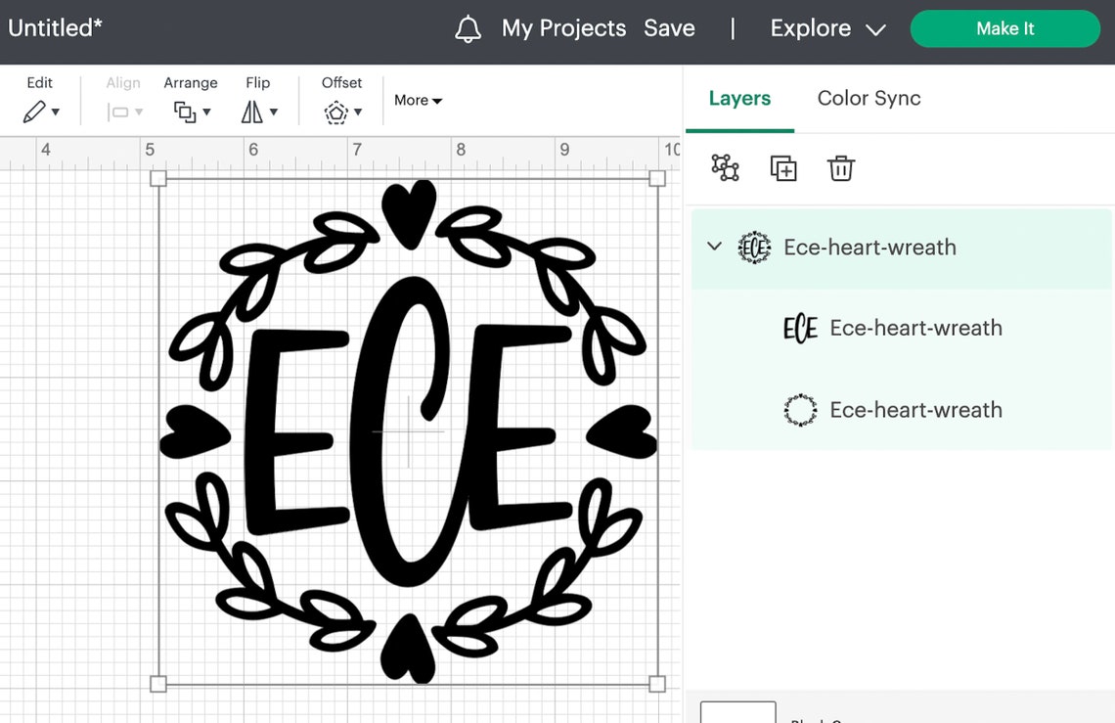The height and width of the screenshot is (723, 1115).
Task: Delete the layer using the trash icon
Action: click(840, 167)
